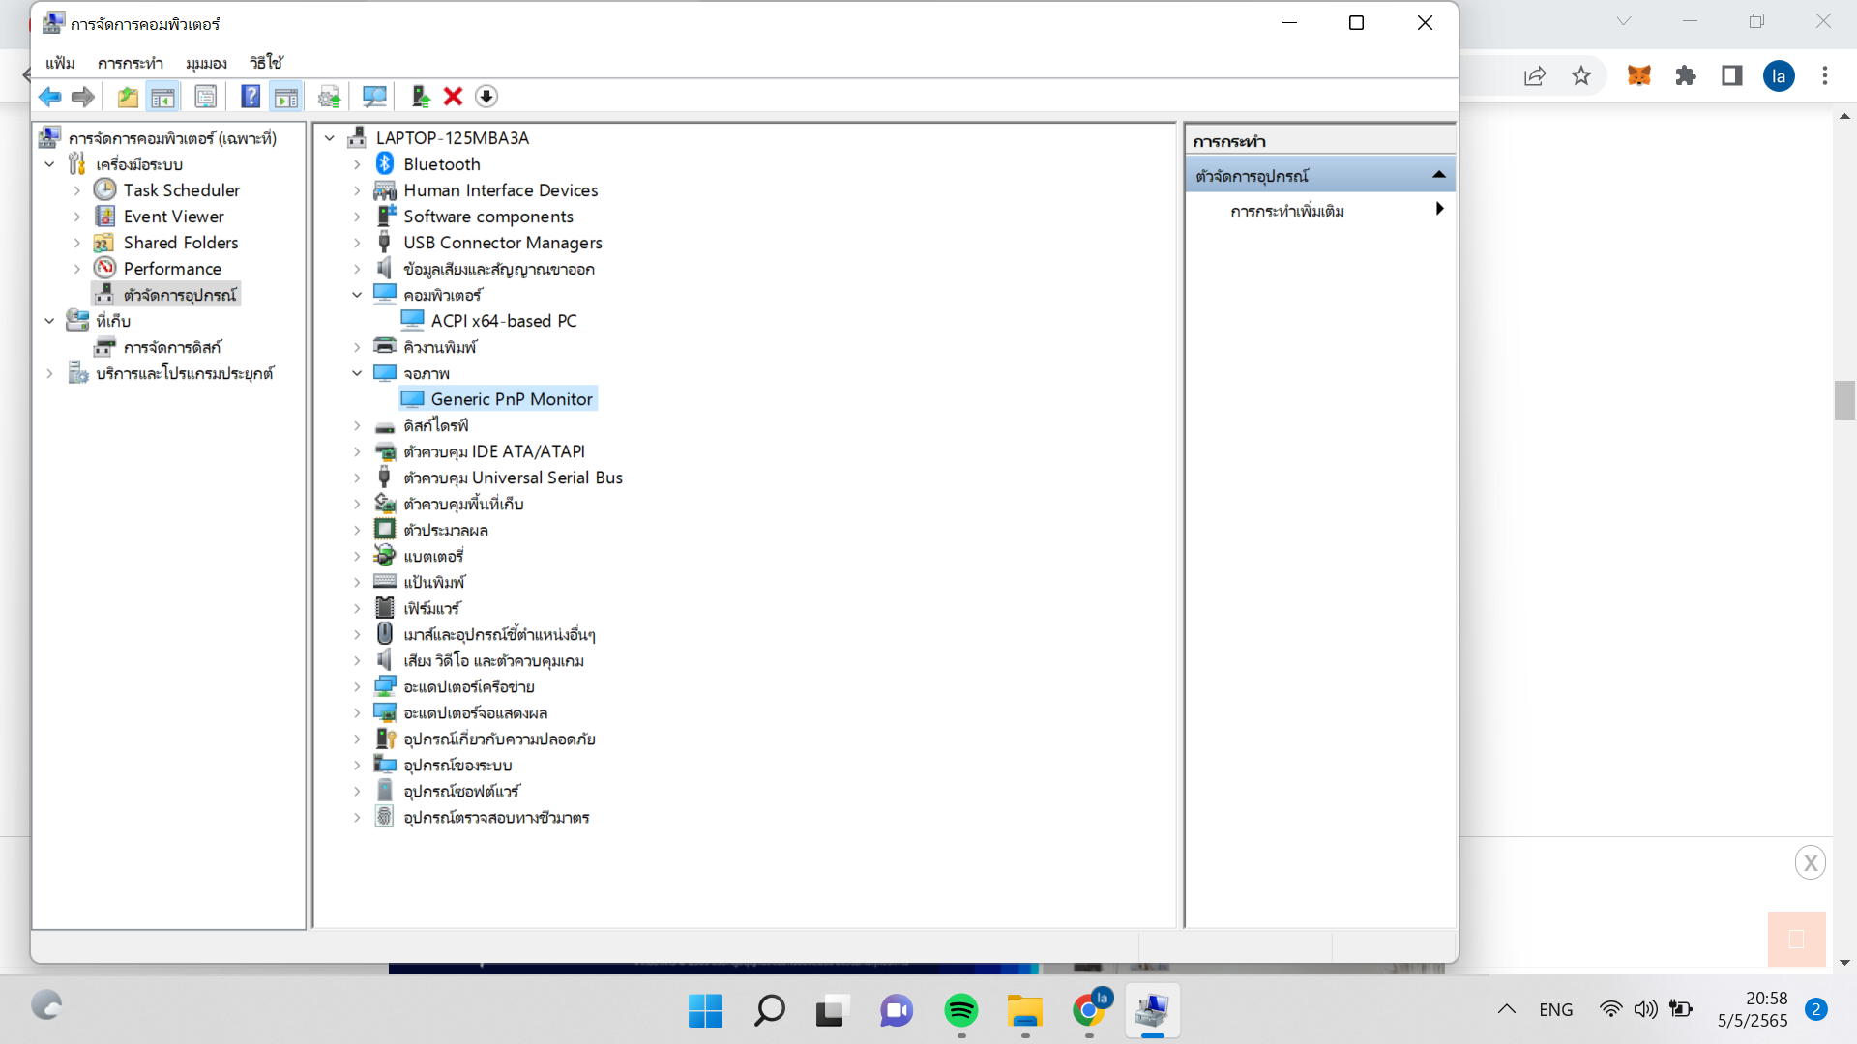Open the แฟ้ม menu
The height and width of the screenshot is (1044, 1857).
tap(60, 63)
